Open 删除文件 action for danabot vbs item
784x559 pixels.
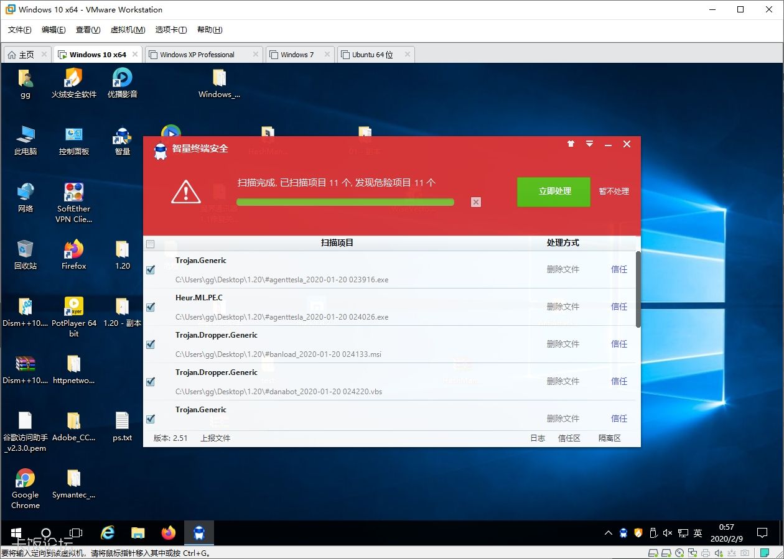pyautogui.click(x=562, y=381)
